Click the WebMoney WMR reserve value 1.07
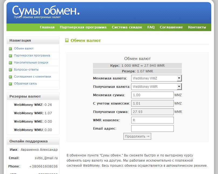The width and height of the screenshot is (218, 174). tap(48, 113)
